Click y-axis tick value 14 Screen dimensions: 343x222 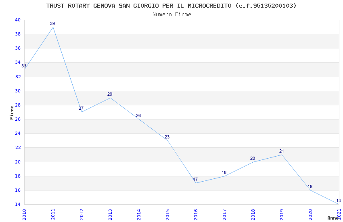18,204
